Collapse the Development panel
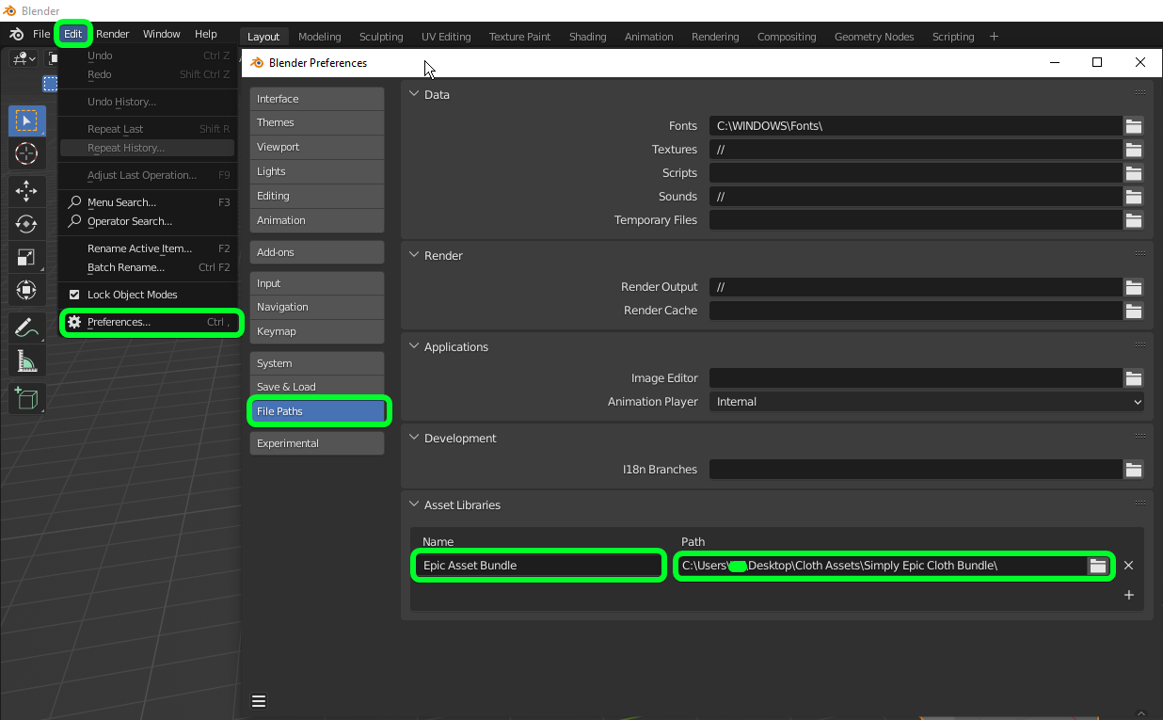The height and width of the screenshot is (720, 1163). [415, 438]
